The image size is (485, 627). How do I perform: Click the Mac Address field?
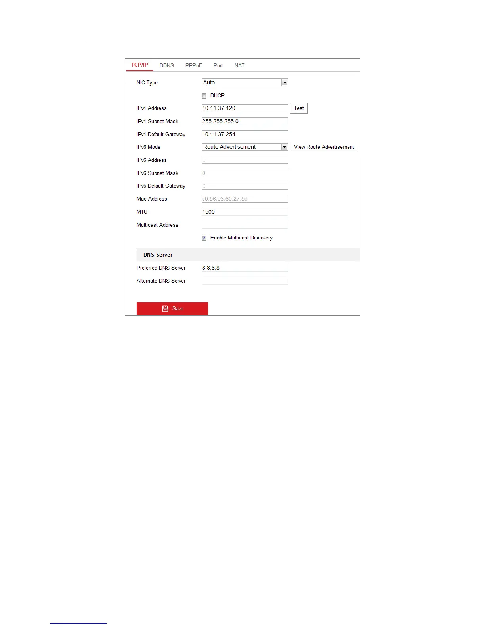tap(245, 199)
